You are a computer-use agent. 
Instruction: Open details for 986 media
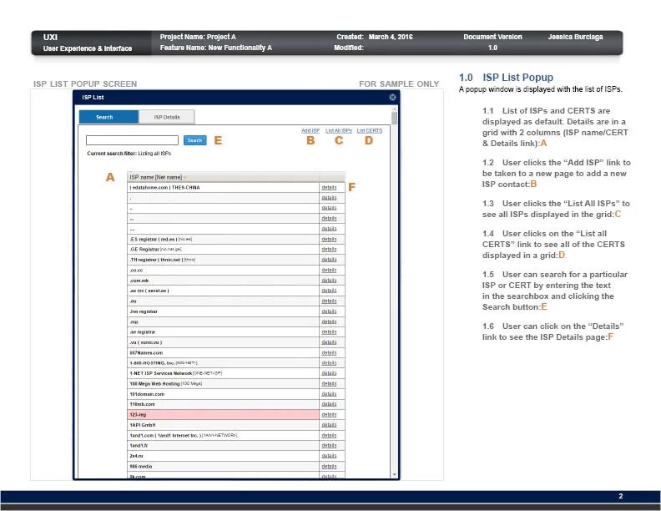point(329,466)
